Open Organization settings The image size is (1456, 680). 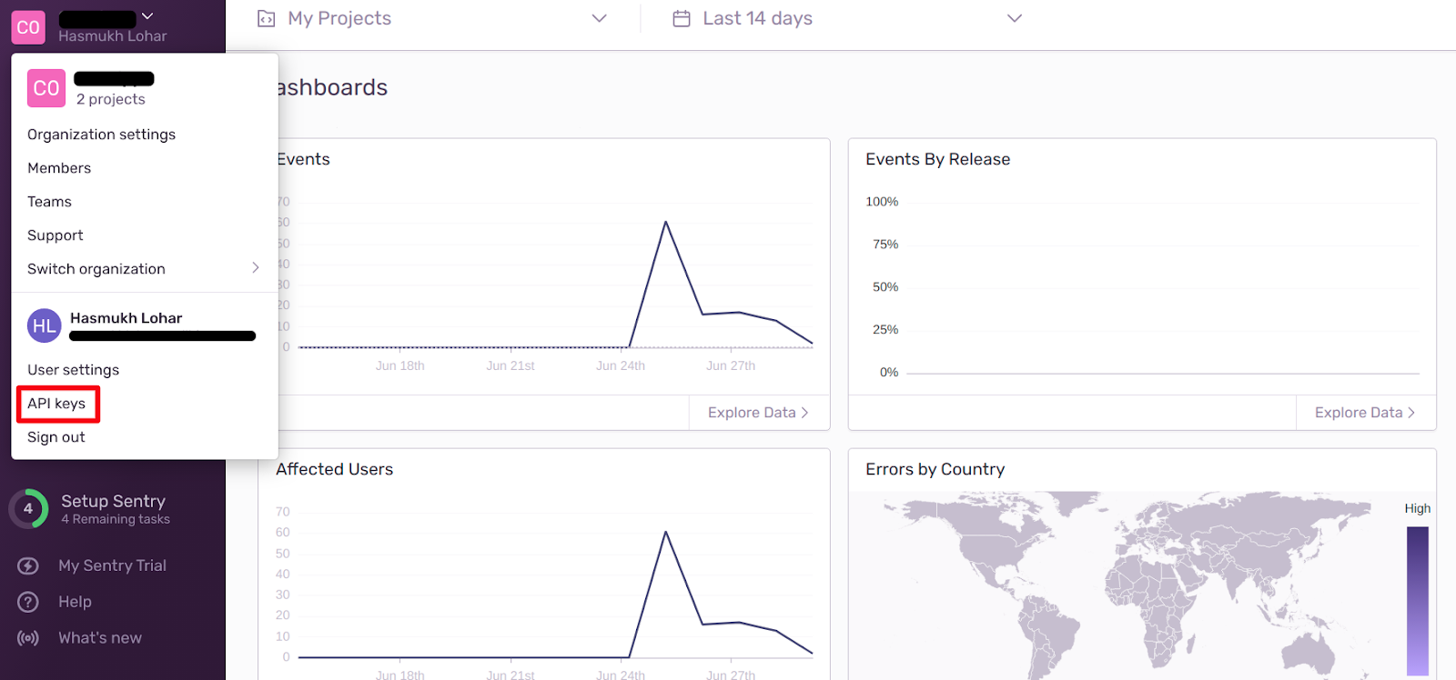[x=102, y=135]
